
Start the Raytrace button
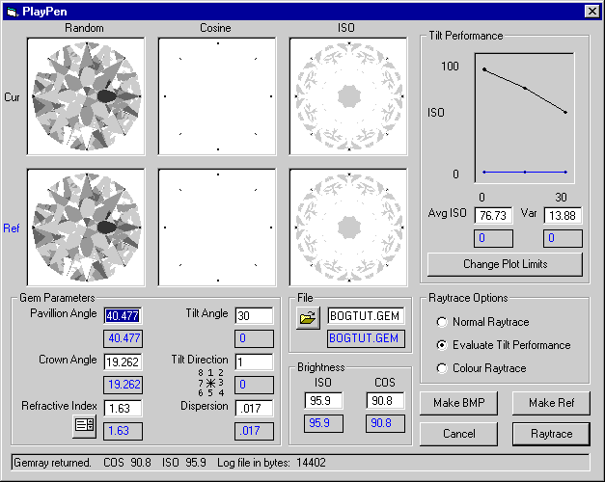pyautogui.click(x=551, y=434)
